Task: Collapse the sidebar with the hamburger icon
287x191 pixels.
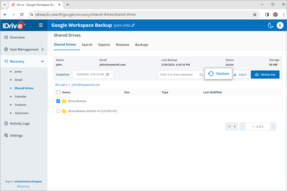Action: (x=41, y=25)
